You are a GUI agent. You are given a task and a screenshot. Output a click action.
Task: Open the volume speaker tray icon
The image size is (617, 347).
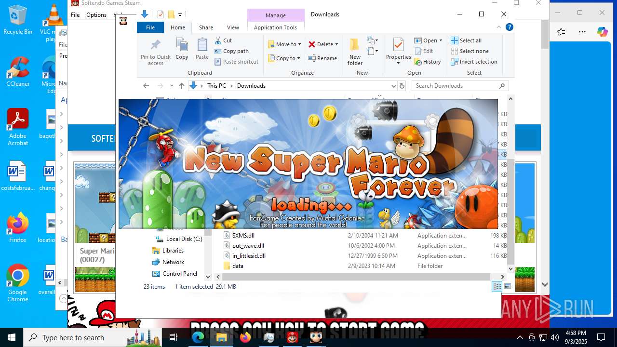pyautogui.click(x=555, y=337)
